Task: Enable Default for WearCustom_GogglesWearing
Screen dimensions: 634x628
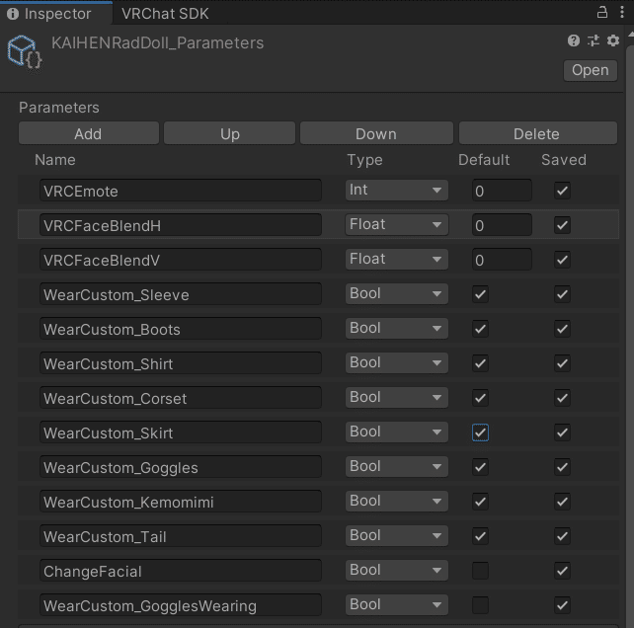Action: click(480, 605)
